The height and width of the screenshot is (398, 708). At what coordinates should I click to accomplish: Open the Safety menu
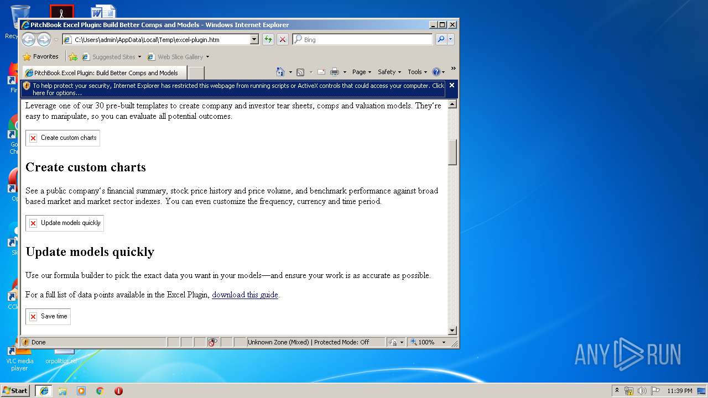click(389, 72)
